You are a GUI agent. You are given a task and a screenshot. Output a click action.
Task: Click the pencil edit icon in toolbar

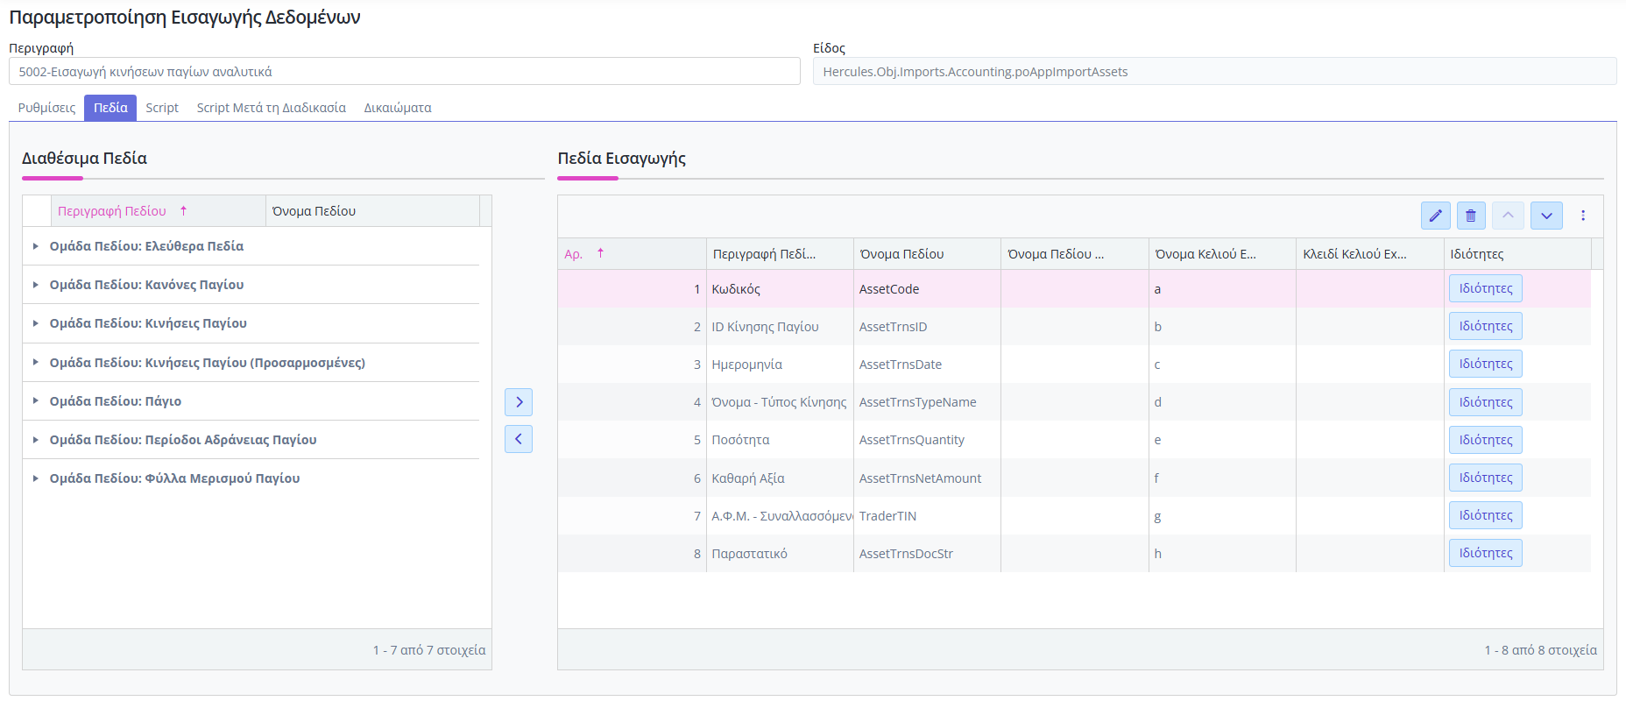coord(1435,216)
